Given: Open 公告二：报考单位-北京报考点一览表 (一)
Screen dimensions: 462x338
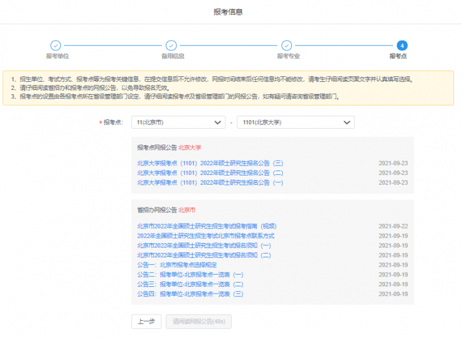Looking at the screenshot, I should 190,275.
